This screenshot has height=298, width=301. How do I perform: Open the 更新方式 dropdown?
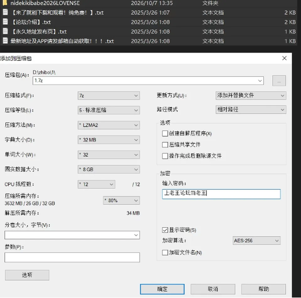251,95
